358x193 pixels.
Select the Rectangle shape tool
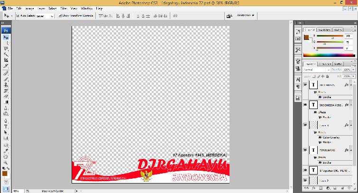click(6, 138)
